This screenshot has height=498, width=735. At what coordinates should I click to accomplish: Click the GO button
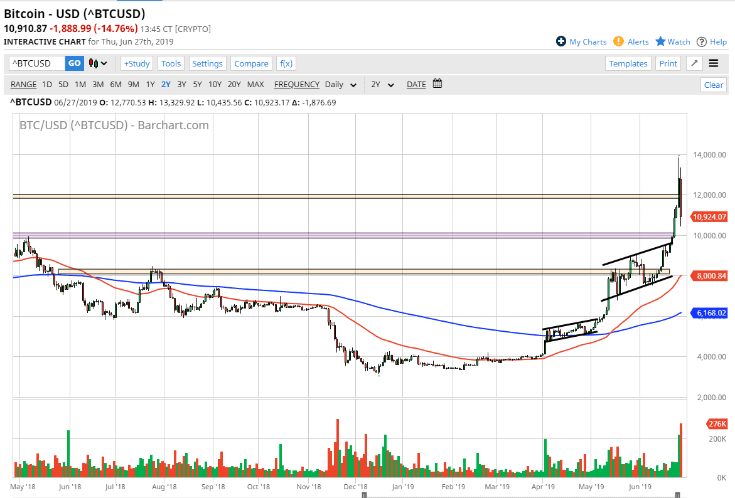coord(75,63)
